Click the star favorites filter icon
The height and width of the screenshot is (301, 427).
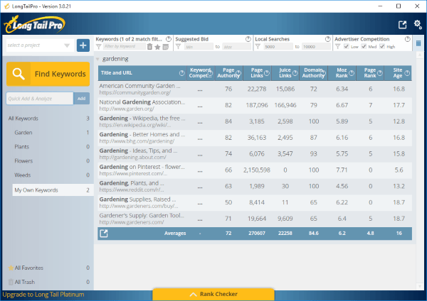tap(157, 47)
